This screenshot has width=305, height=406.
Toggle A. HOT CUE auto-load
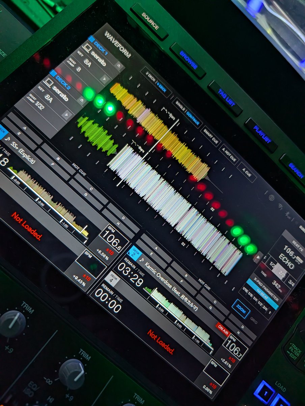229,154
